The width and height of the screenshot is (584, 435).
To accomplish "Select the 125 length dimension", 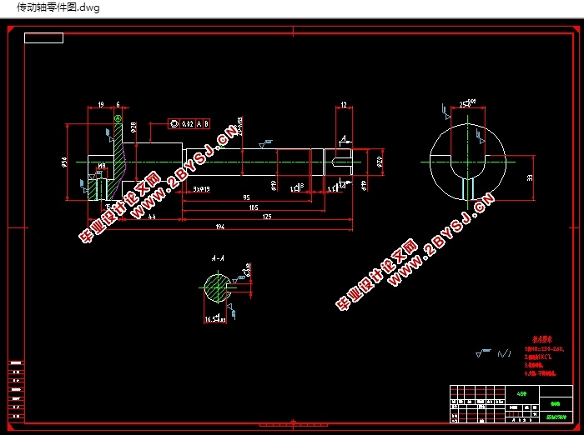I will tap(267, 217).
